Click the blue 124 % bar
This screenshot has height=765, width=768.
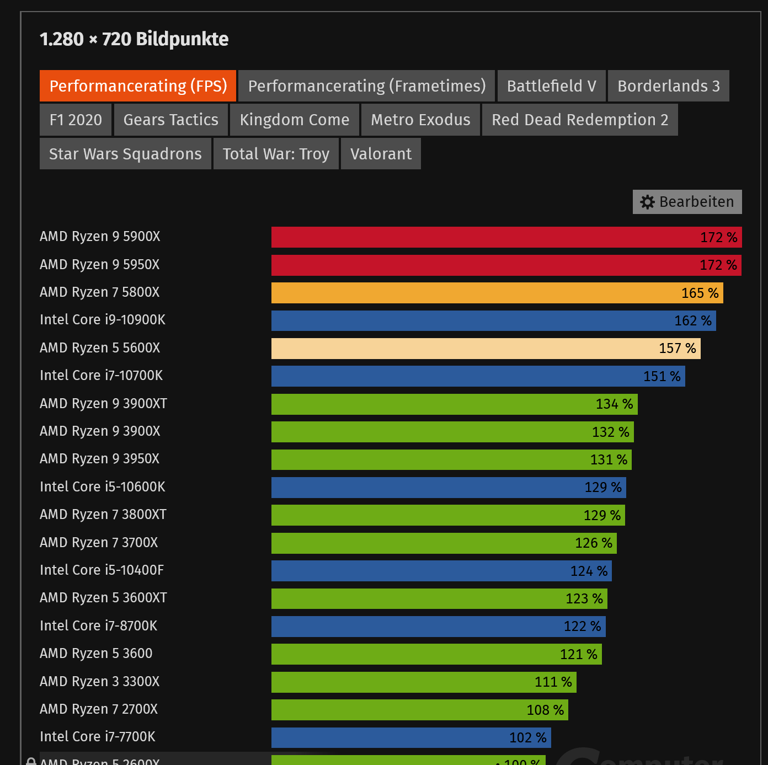click(441, 571)
